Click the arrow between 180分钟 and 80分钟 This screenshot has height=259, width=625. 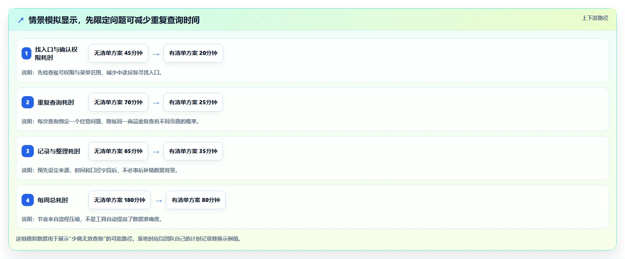point(158,200)
